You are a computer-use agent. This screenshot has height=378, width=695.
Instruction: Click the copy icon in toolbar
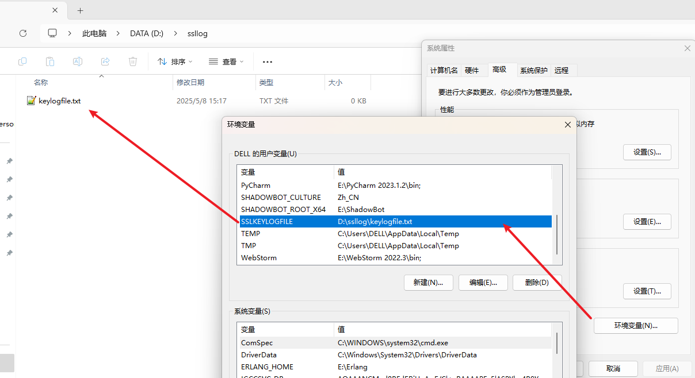tap(22, 61)
